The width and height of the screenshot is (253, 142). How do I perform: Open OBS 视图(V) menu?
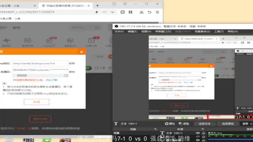click(146, 32)
